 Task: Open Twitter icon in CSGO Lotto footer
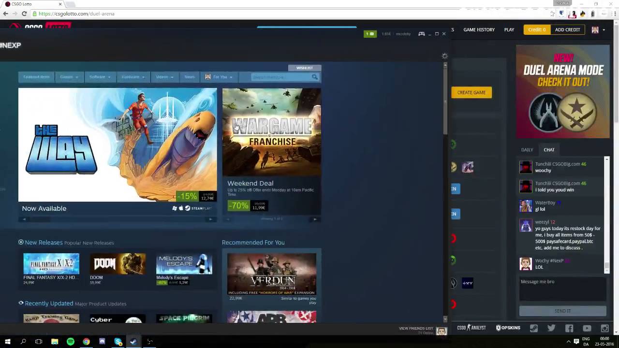point(551,328)
